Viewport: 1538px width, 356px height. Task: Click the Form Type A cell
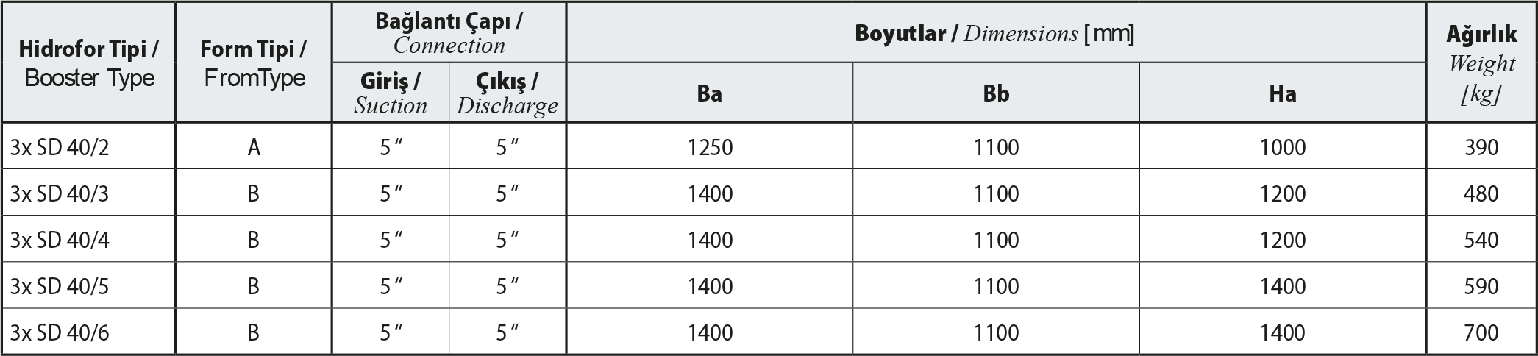tap(254, 148)
